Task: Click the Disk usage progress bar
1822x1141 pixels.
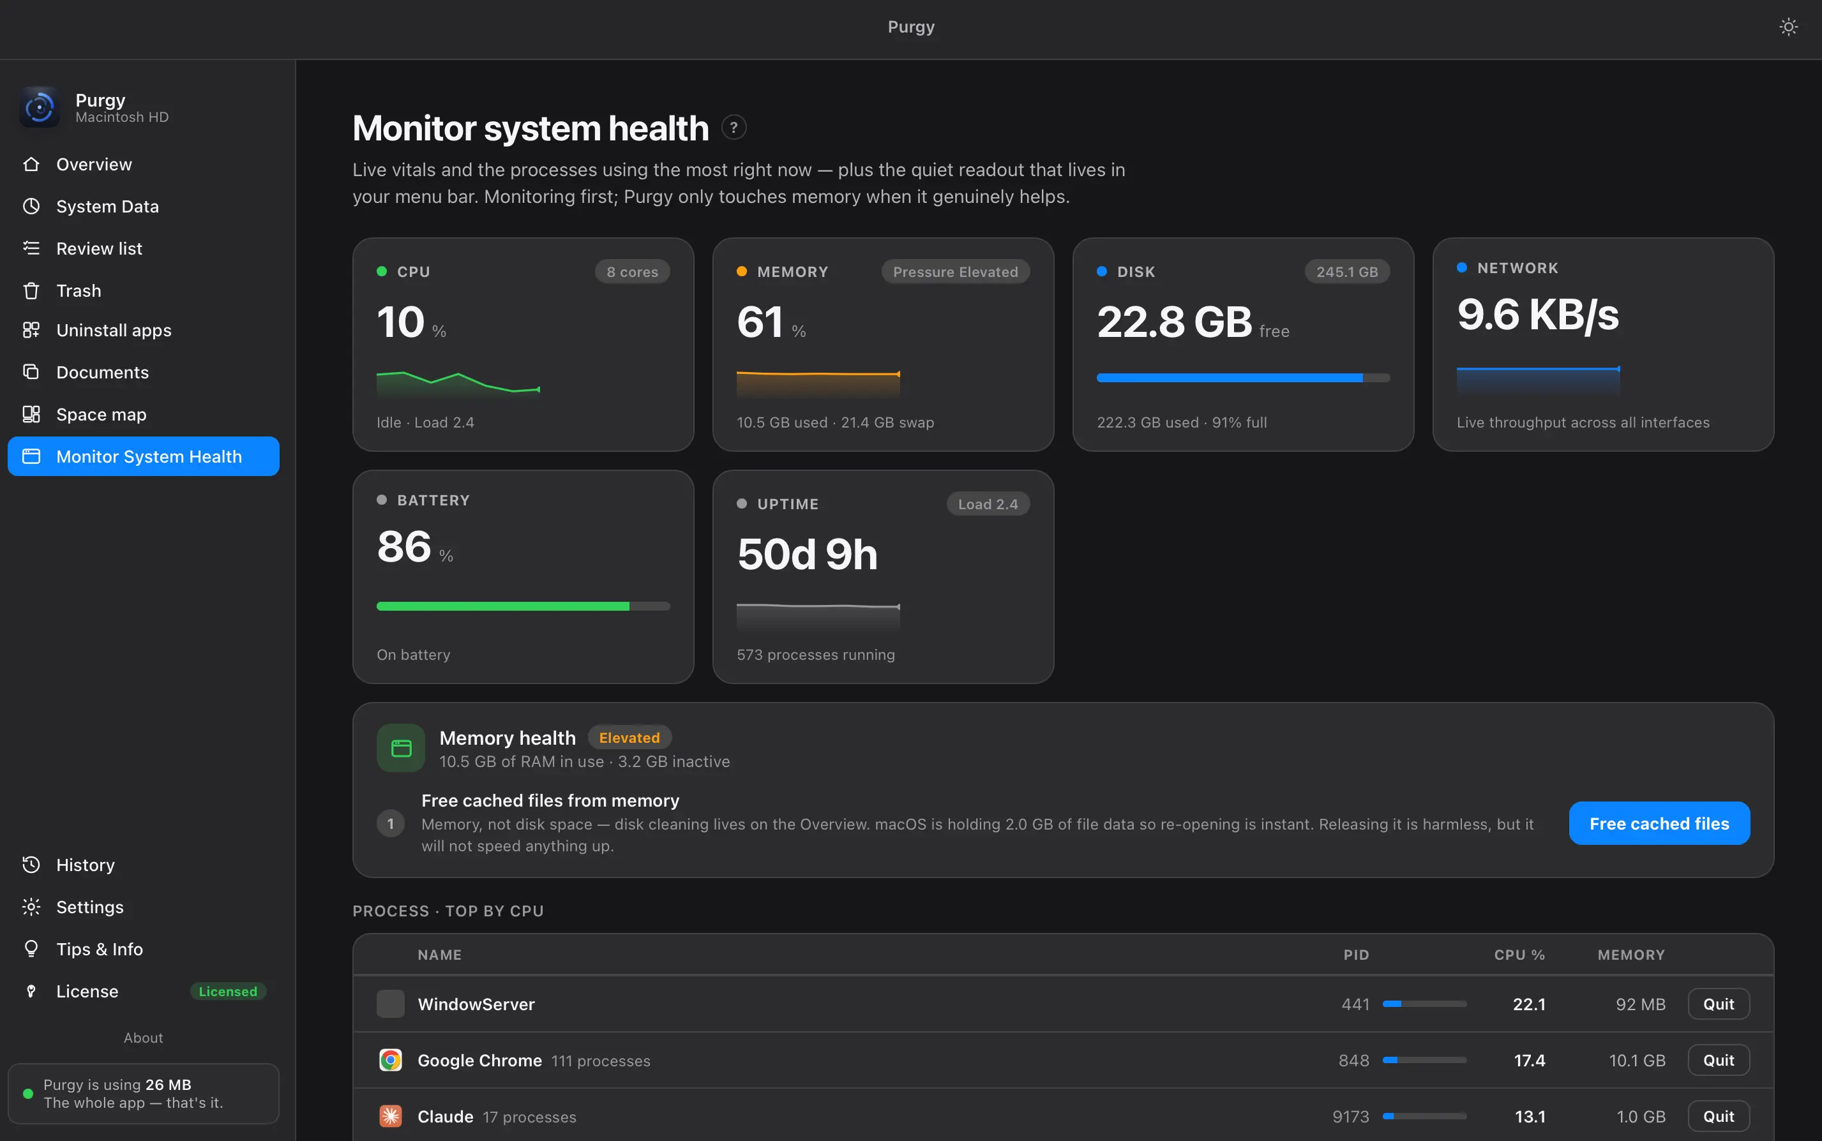Action: 1243,378
